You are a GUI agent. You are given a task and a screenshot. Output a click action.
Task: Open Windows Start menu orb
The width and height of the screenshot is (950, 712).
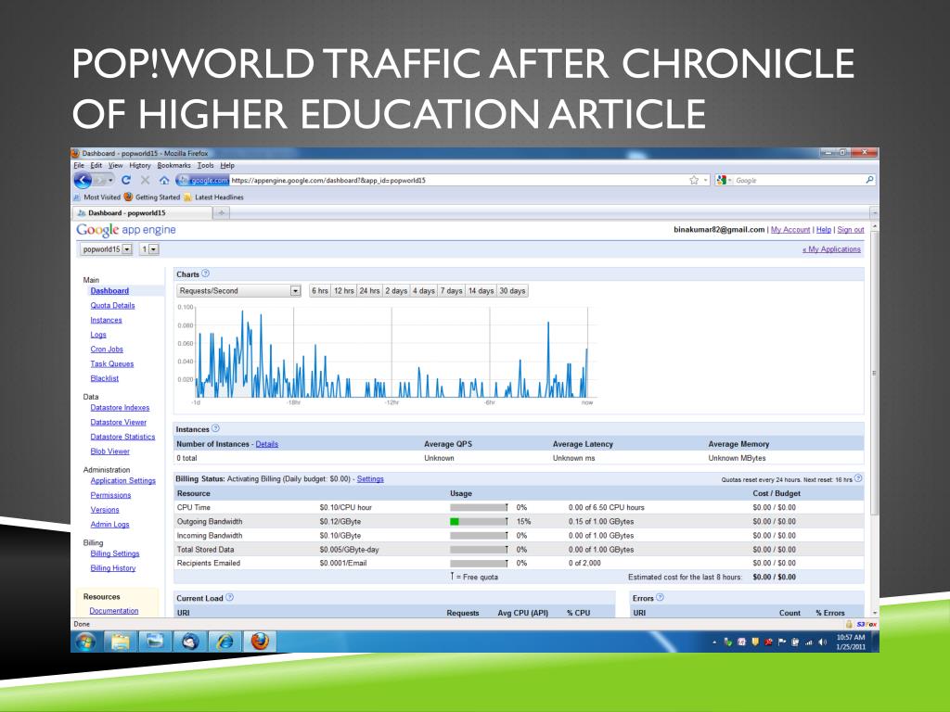[85, 642]
